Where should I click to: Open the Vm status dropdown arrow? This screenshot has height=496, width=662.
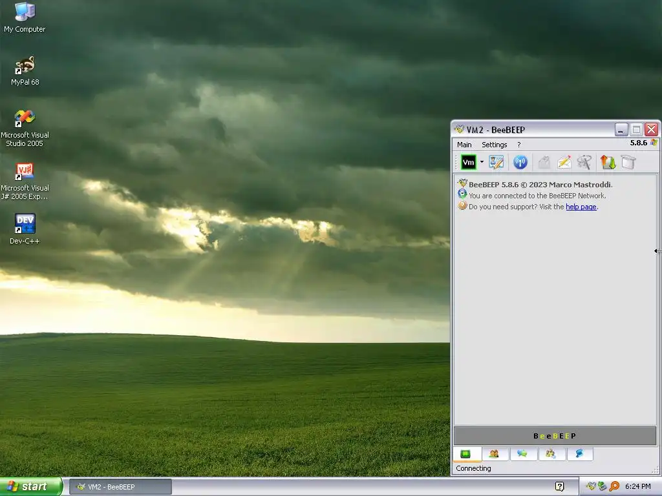[x=482, y=162]
